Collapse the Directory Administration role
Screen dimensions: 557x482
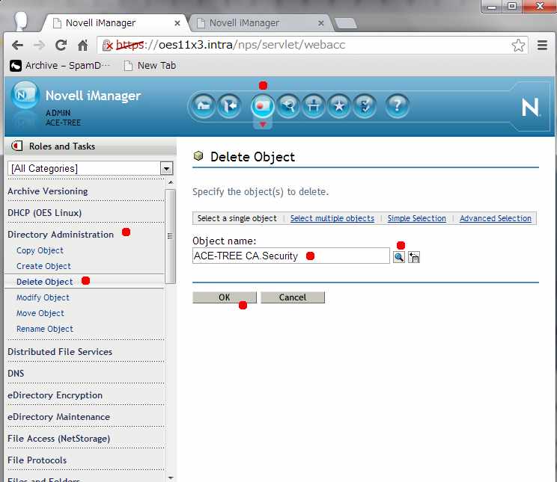point(61,235)
